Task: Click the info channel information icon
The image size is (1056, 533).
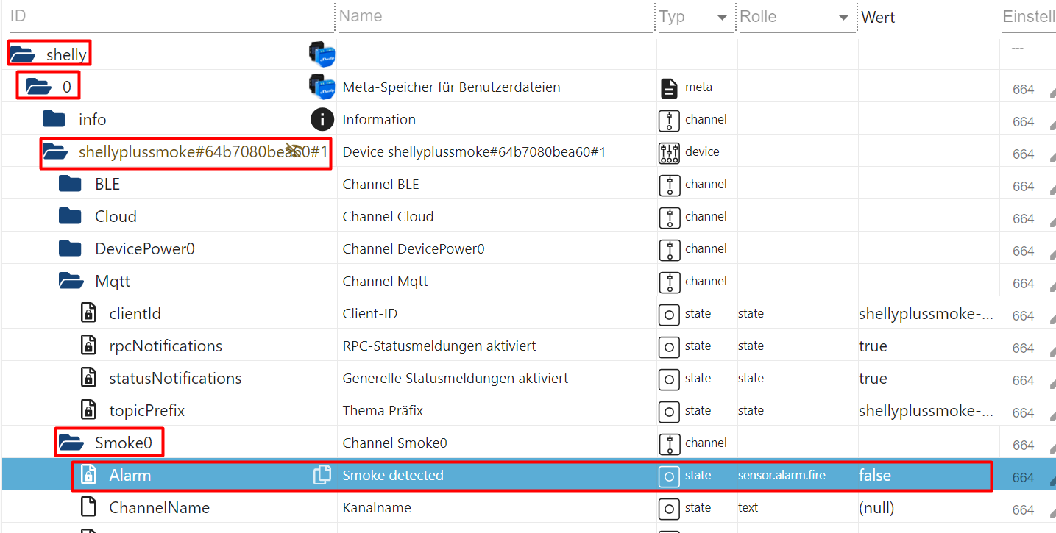Action: tap(322, 119)
